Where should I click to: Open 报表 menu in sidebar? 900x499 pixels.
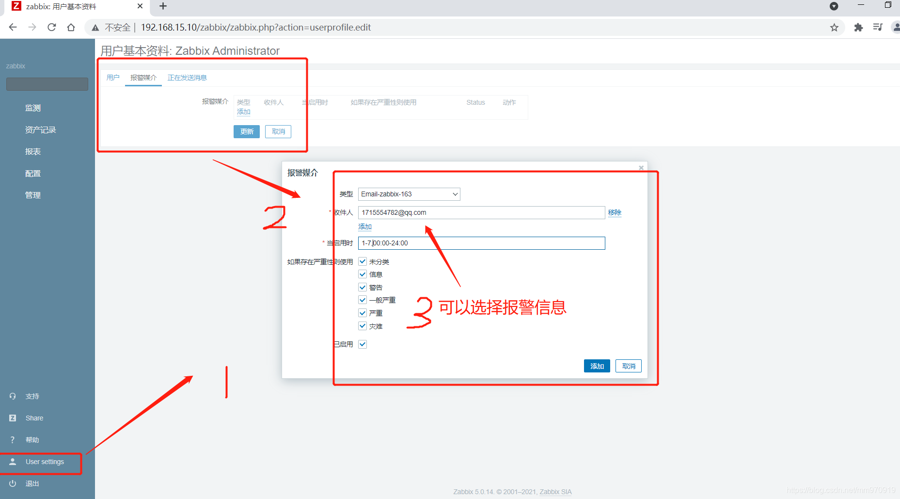click(33, 152)
